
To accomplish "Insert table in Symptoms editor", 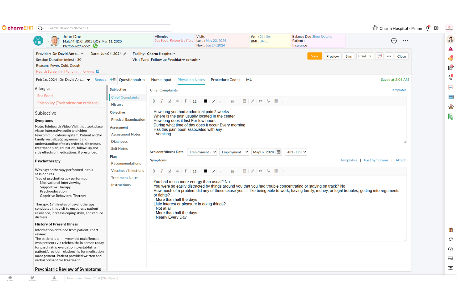I will coord(276,171).
